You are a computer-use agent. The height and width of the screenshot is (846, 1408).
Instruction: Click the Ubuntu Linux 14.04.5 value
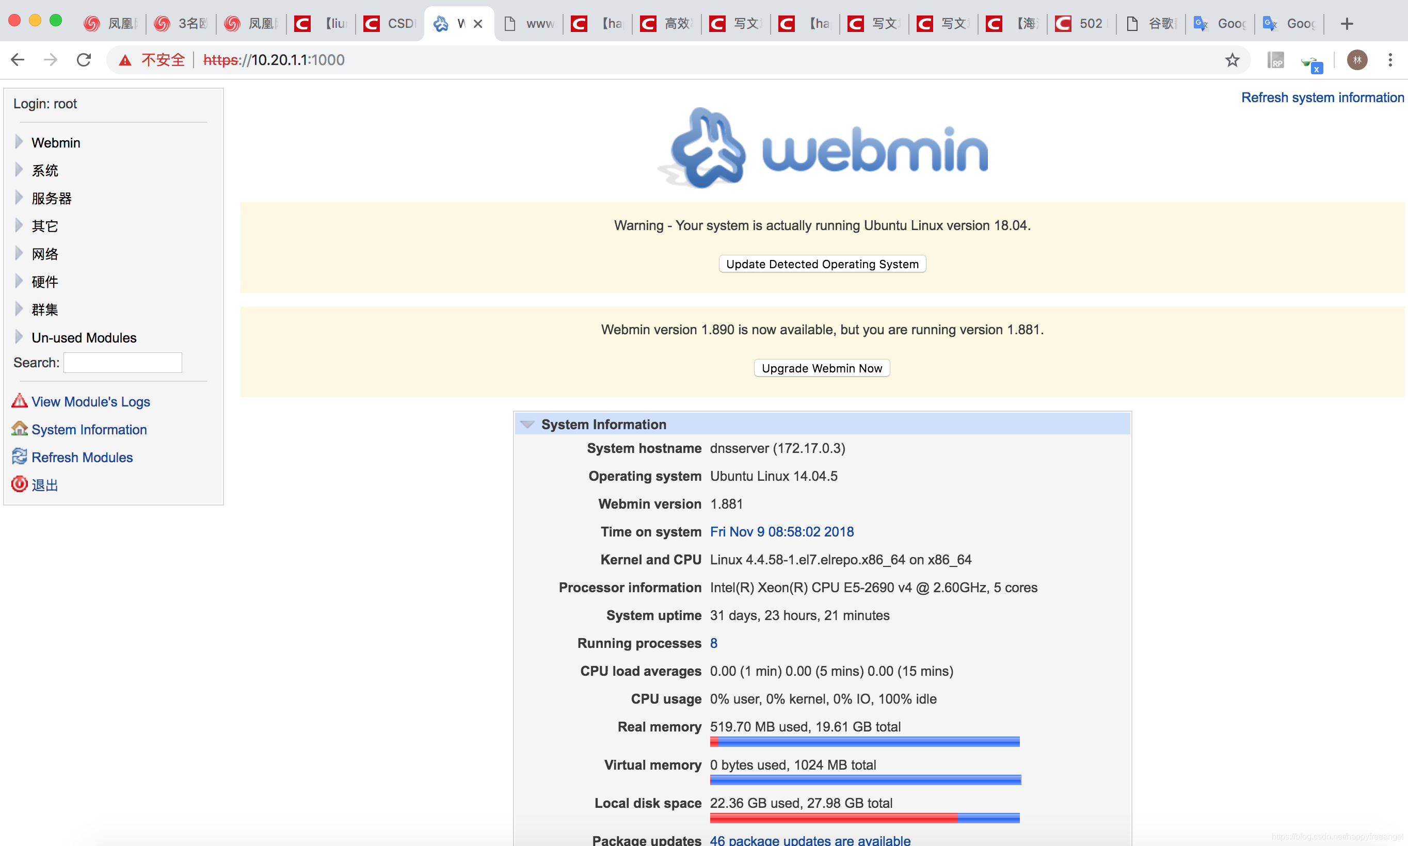coord(773,476)
